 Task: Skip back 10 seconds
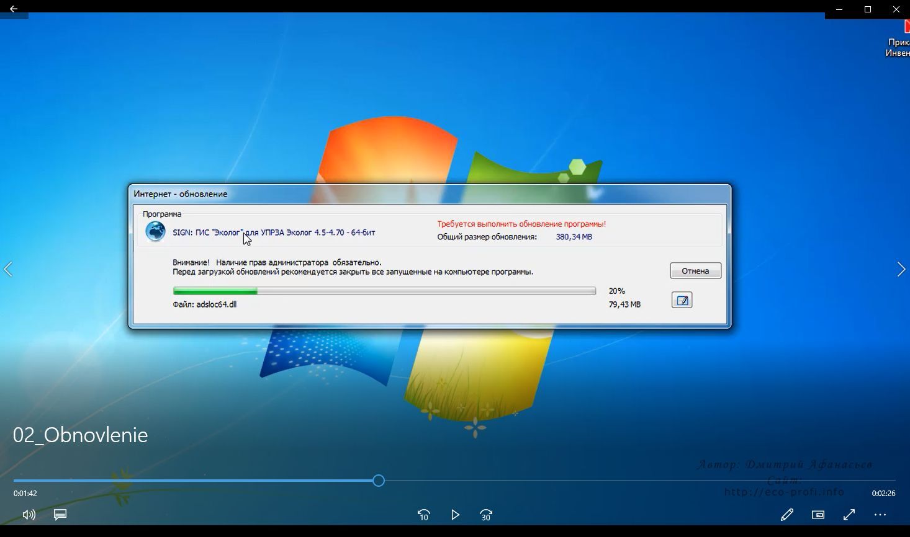coord(424,515)
